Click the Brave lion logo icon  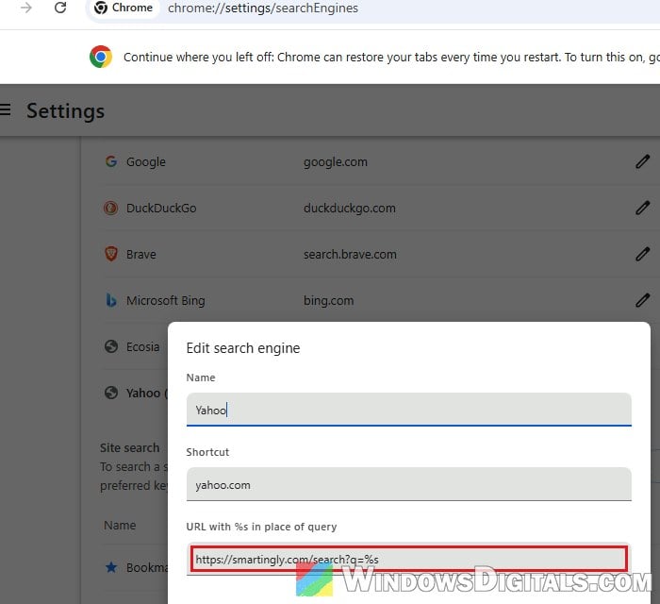click(111, 254)
